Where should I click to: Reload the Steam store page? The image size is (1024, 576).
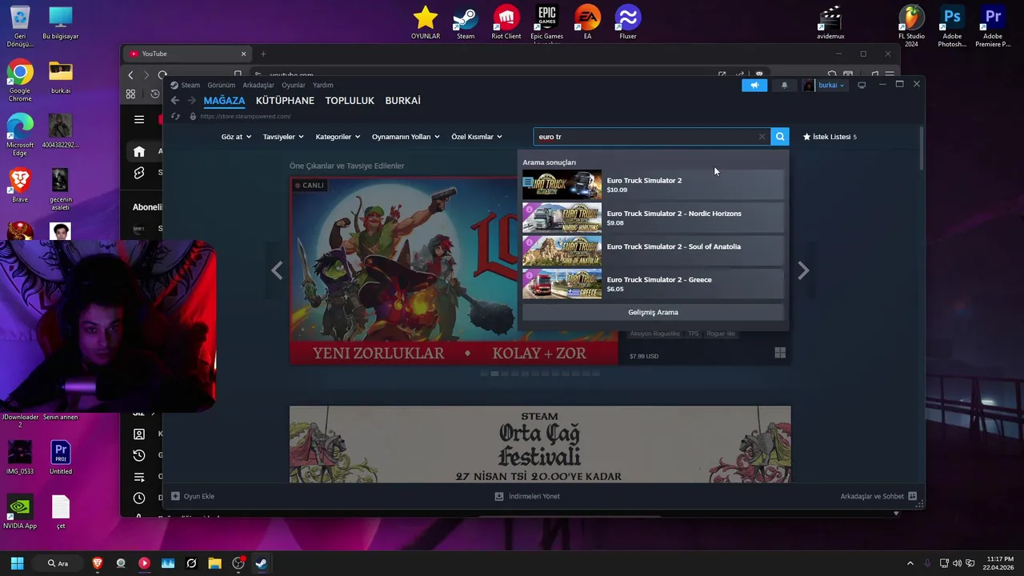click(x=177, y=117)
